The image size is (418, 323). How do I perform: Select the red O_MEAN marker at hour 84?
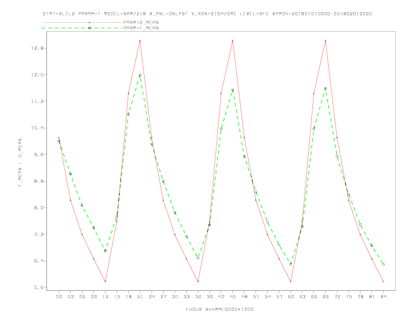pyautogui.click(x=383, y=281)
